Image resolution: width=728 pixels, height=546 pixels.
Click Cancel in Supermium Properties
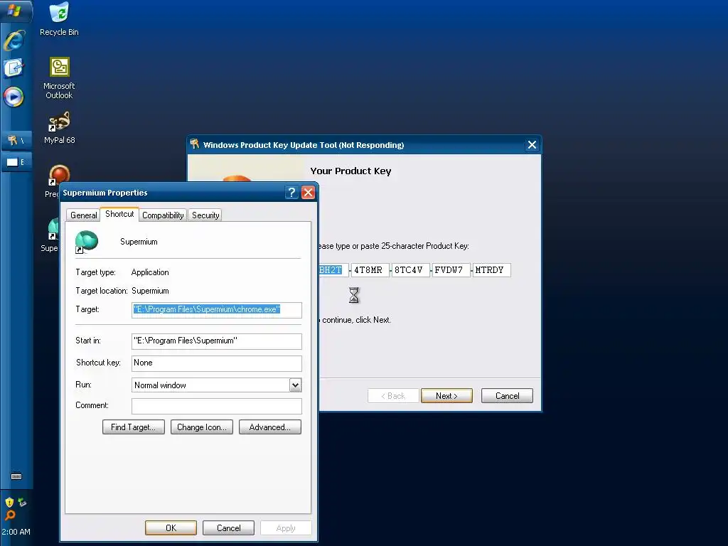pyautogui.click(x=228, y=528)
